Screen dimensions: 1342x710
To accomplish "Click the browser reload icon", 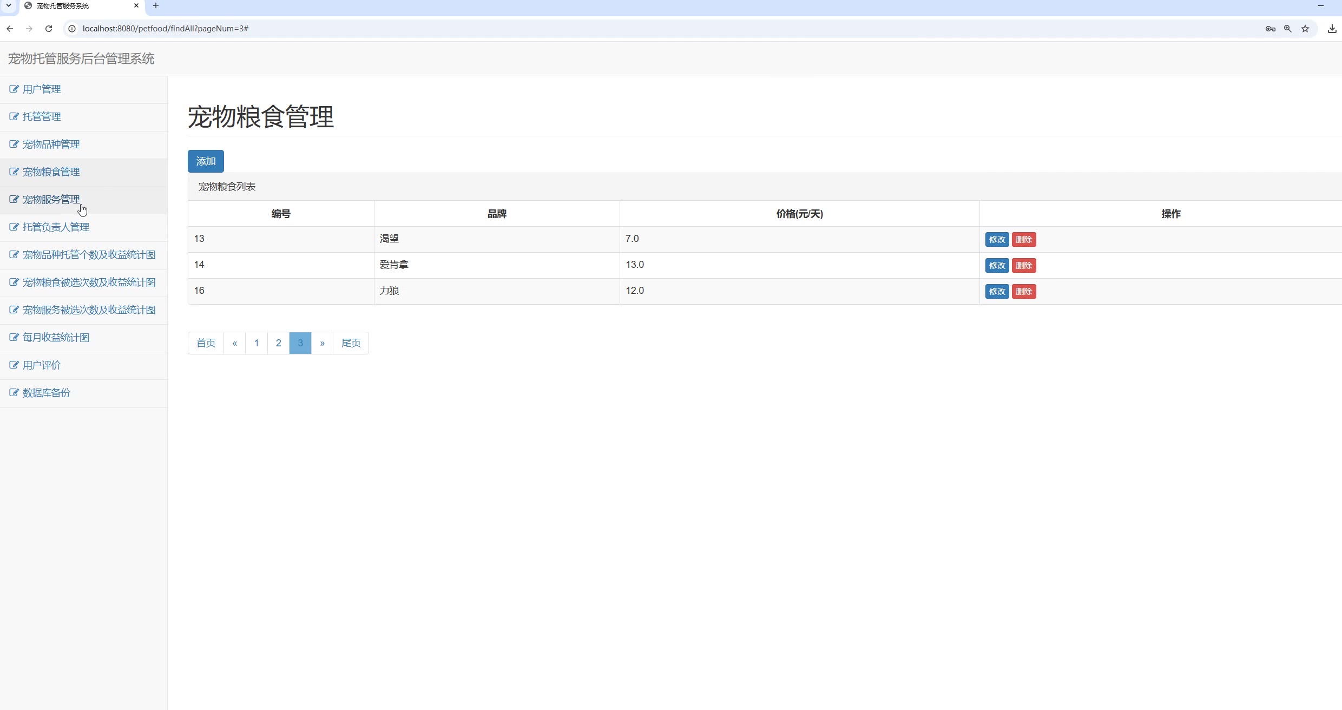I will pyautogui.click(x=49, y=29).
